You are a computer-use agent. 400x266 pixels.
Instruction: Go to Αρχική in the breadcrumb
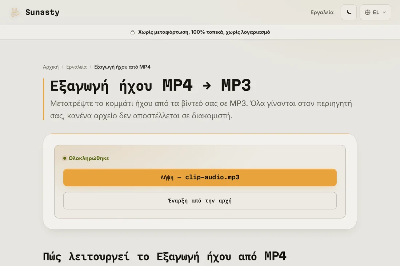click(51, 67)
